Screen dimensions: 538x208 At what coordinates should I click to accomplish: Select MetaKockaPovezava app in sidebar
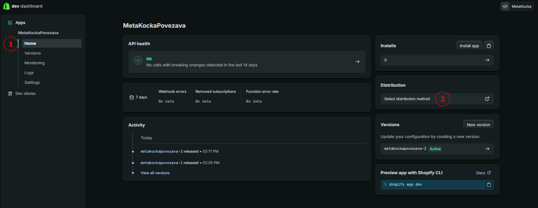(x=38, y=33)
